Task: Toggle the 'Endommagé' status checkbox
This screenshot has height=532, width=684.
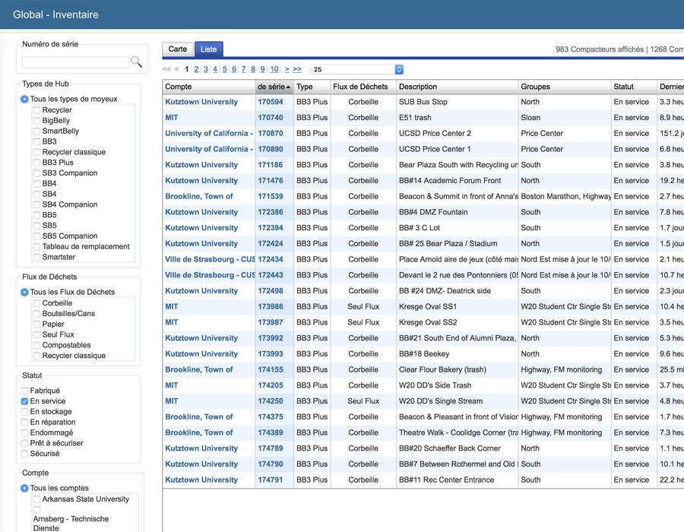Action: (x=25, y=433)
